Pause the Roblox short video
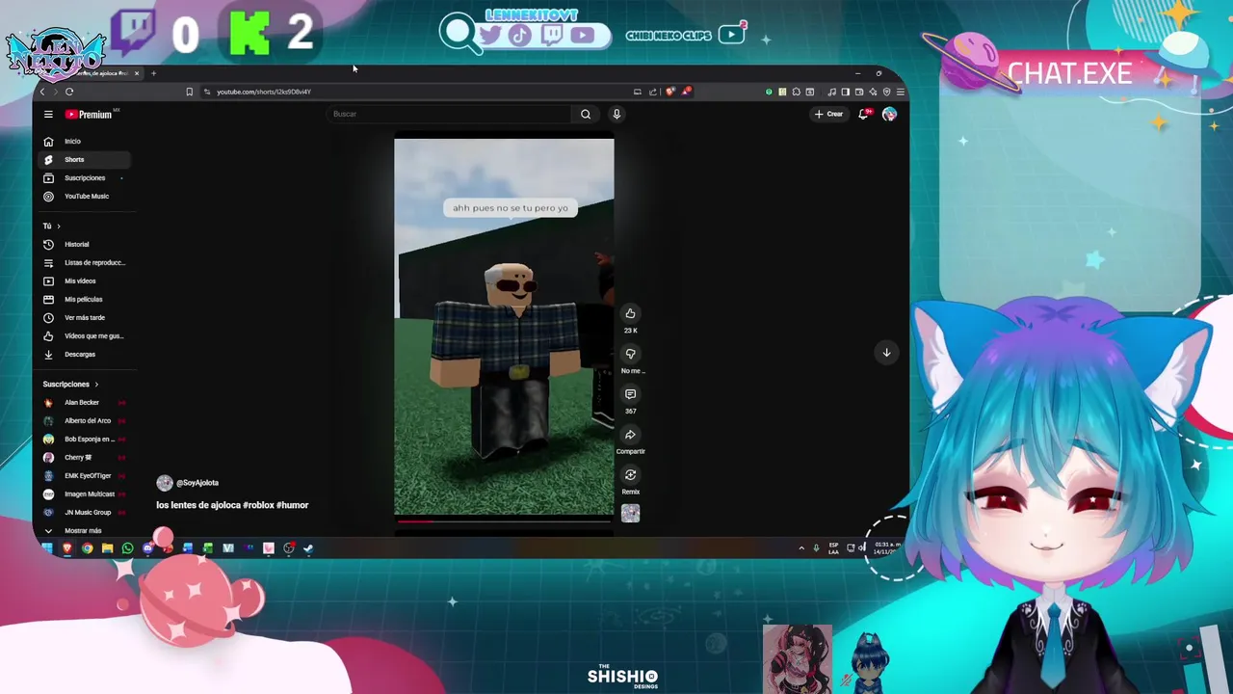This screenshot has height=694, width=1233. click(x=504, y=328)
